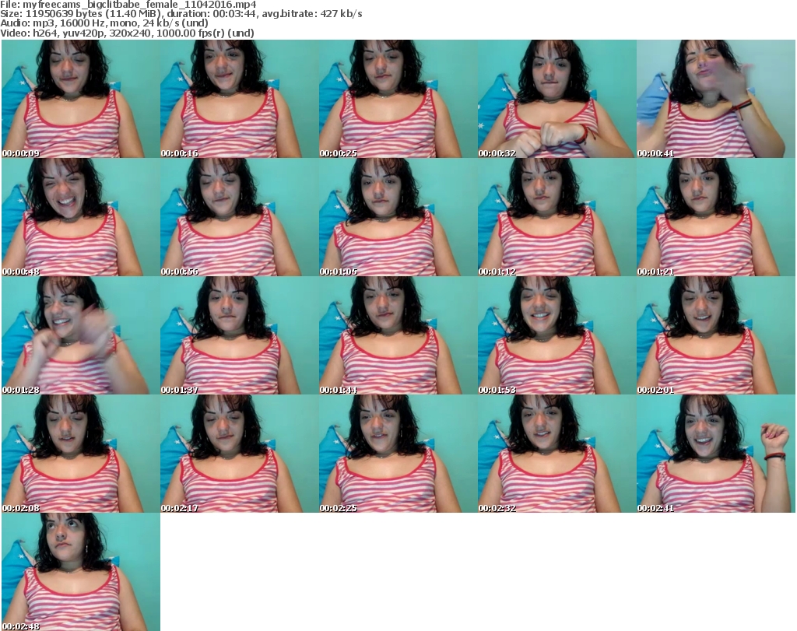The image size is (797, 631).
Task: Select the 00:01:53 frame
Action: [x=556, y=335]
